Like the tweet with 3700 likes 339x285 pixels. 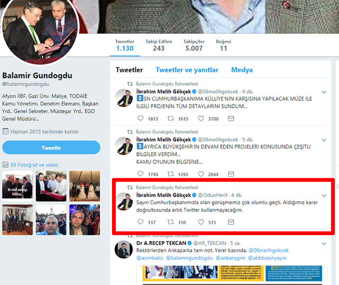(x=201, y=118)
